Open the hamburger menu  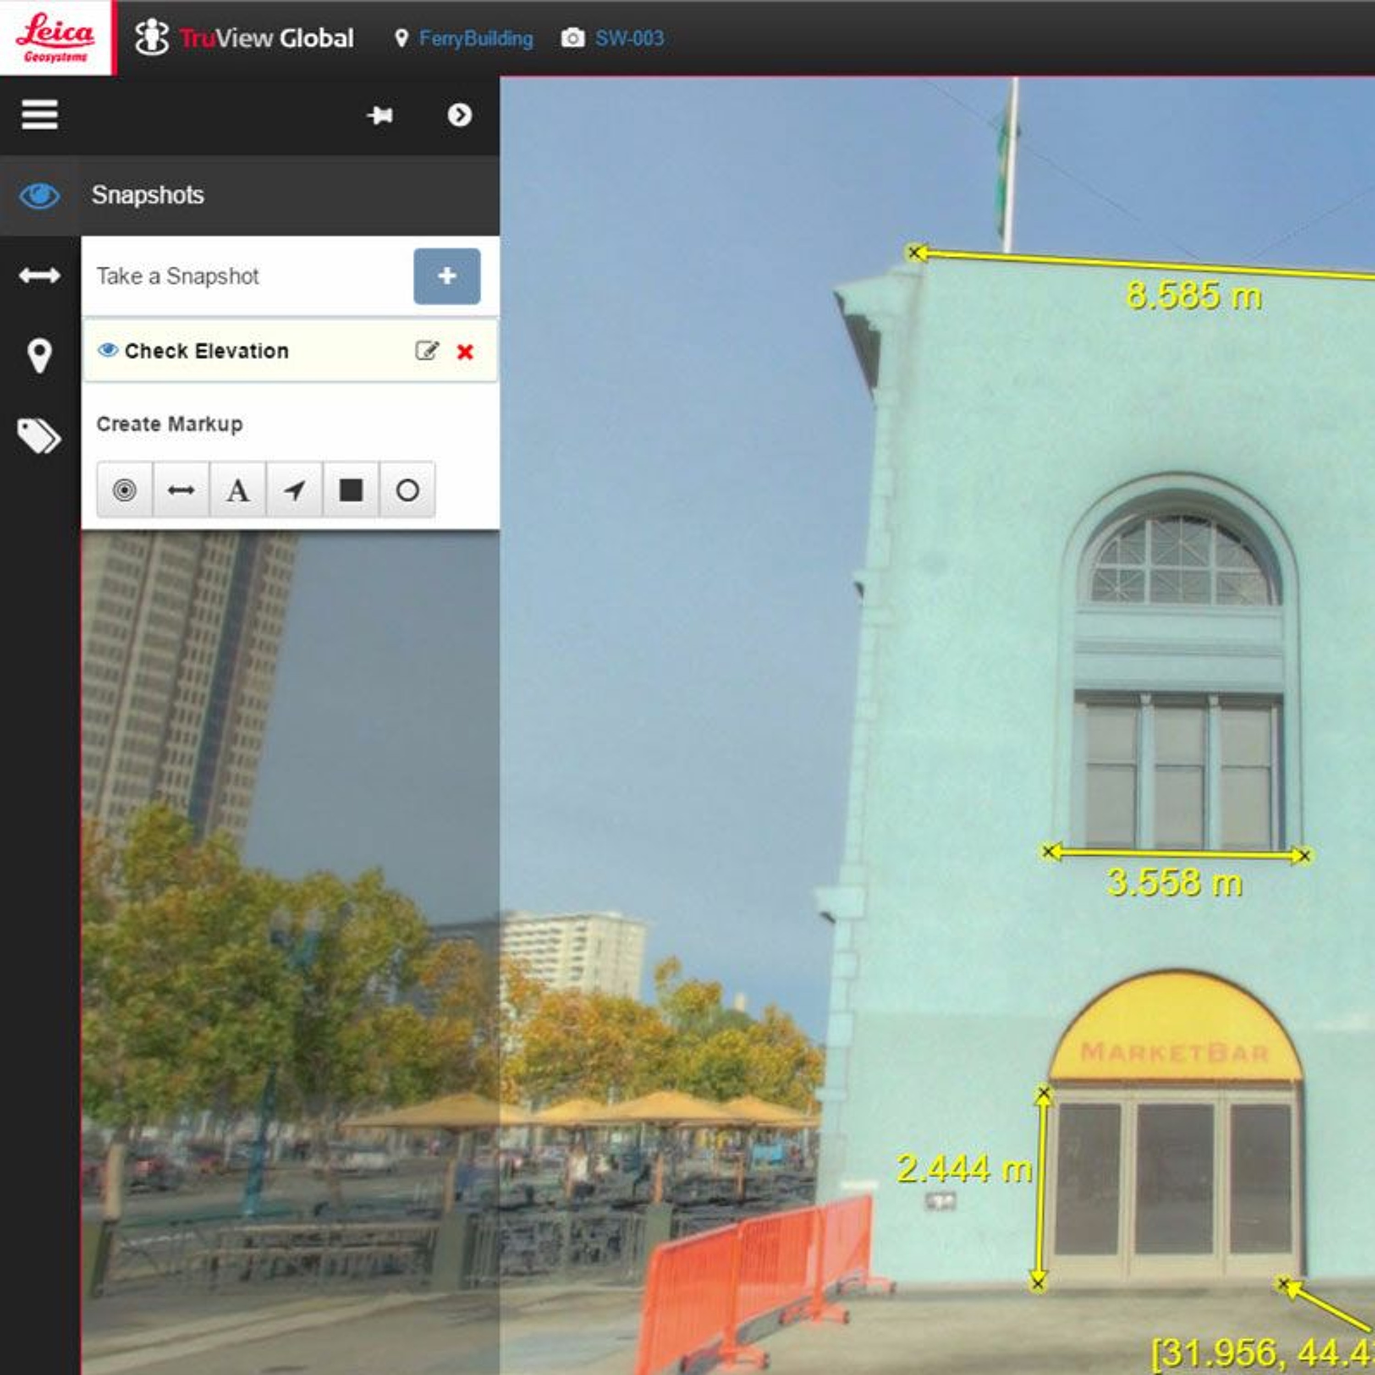[x=39, y=115]
